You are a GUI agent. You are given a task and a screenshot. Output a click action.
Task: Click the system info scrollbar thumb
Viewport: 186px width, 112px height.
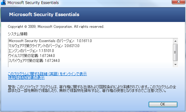(x=175, y=53)
